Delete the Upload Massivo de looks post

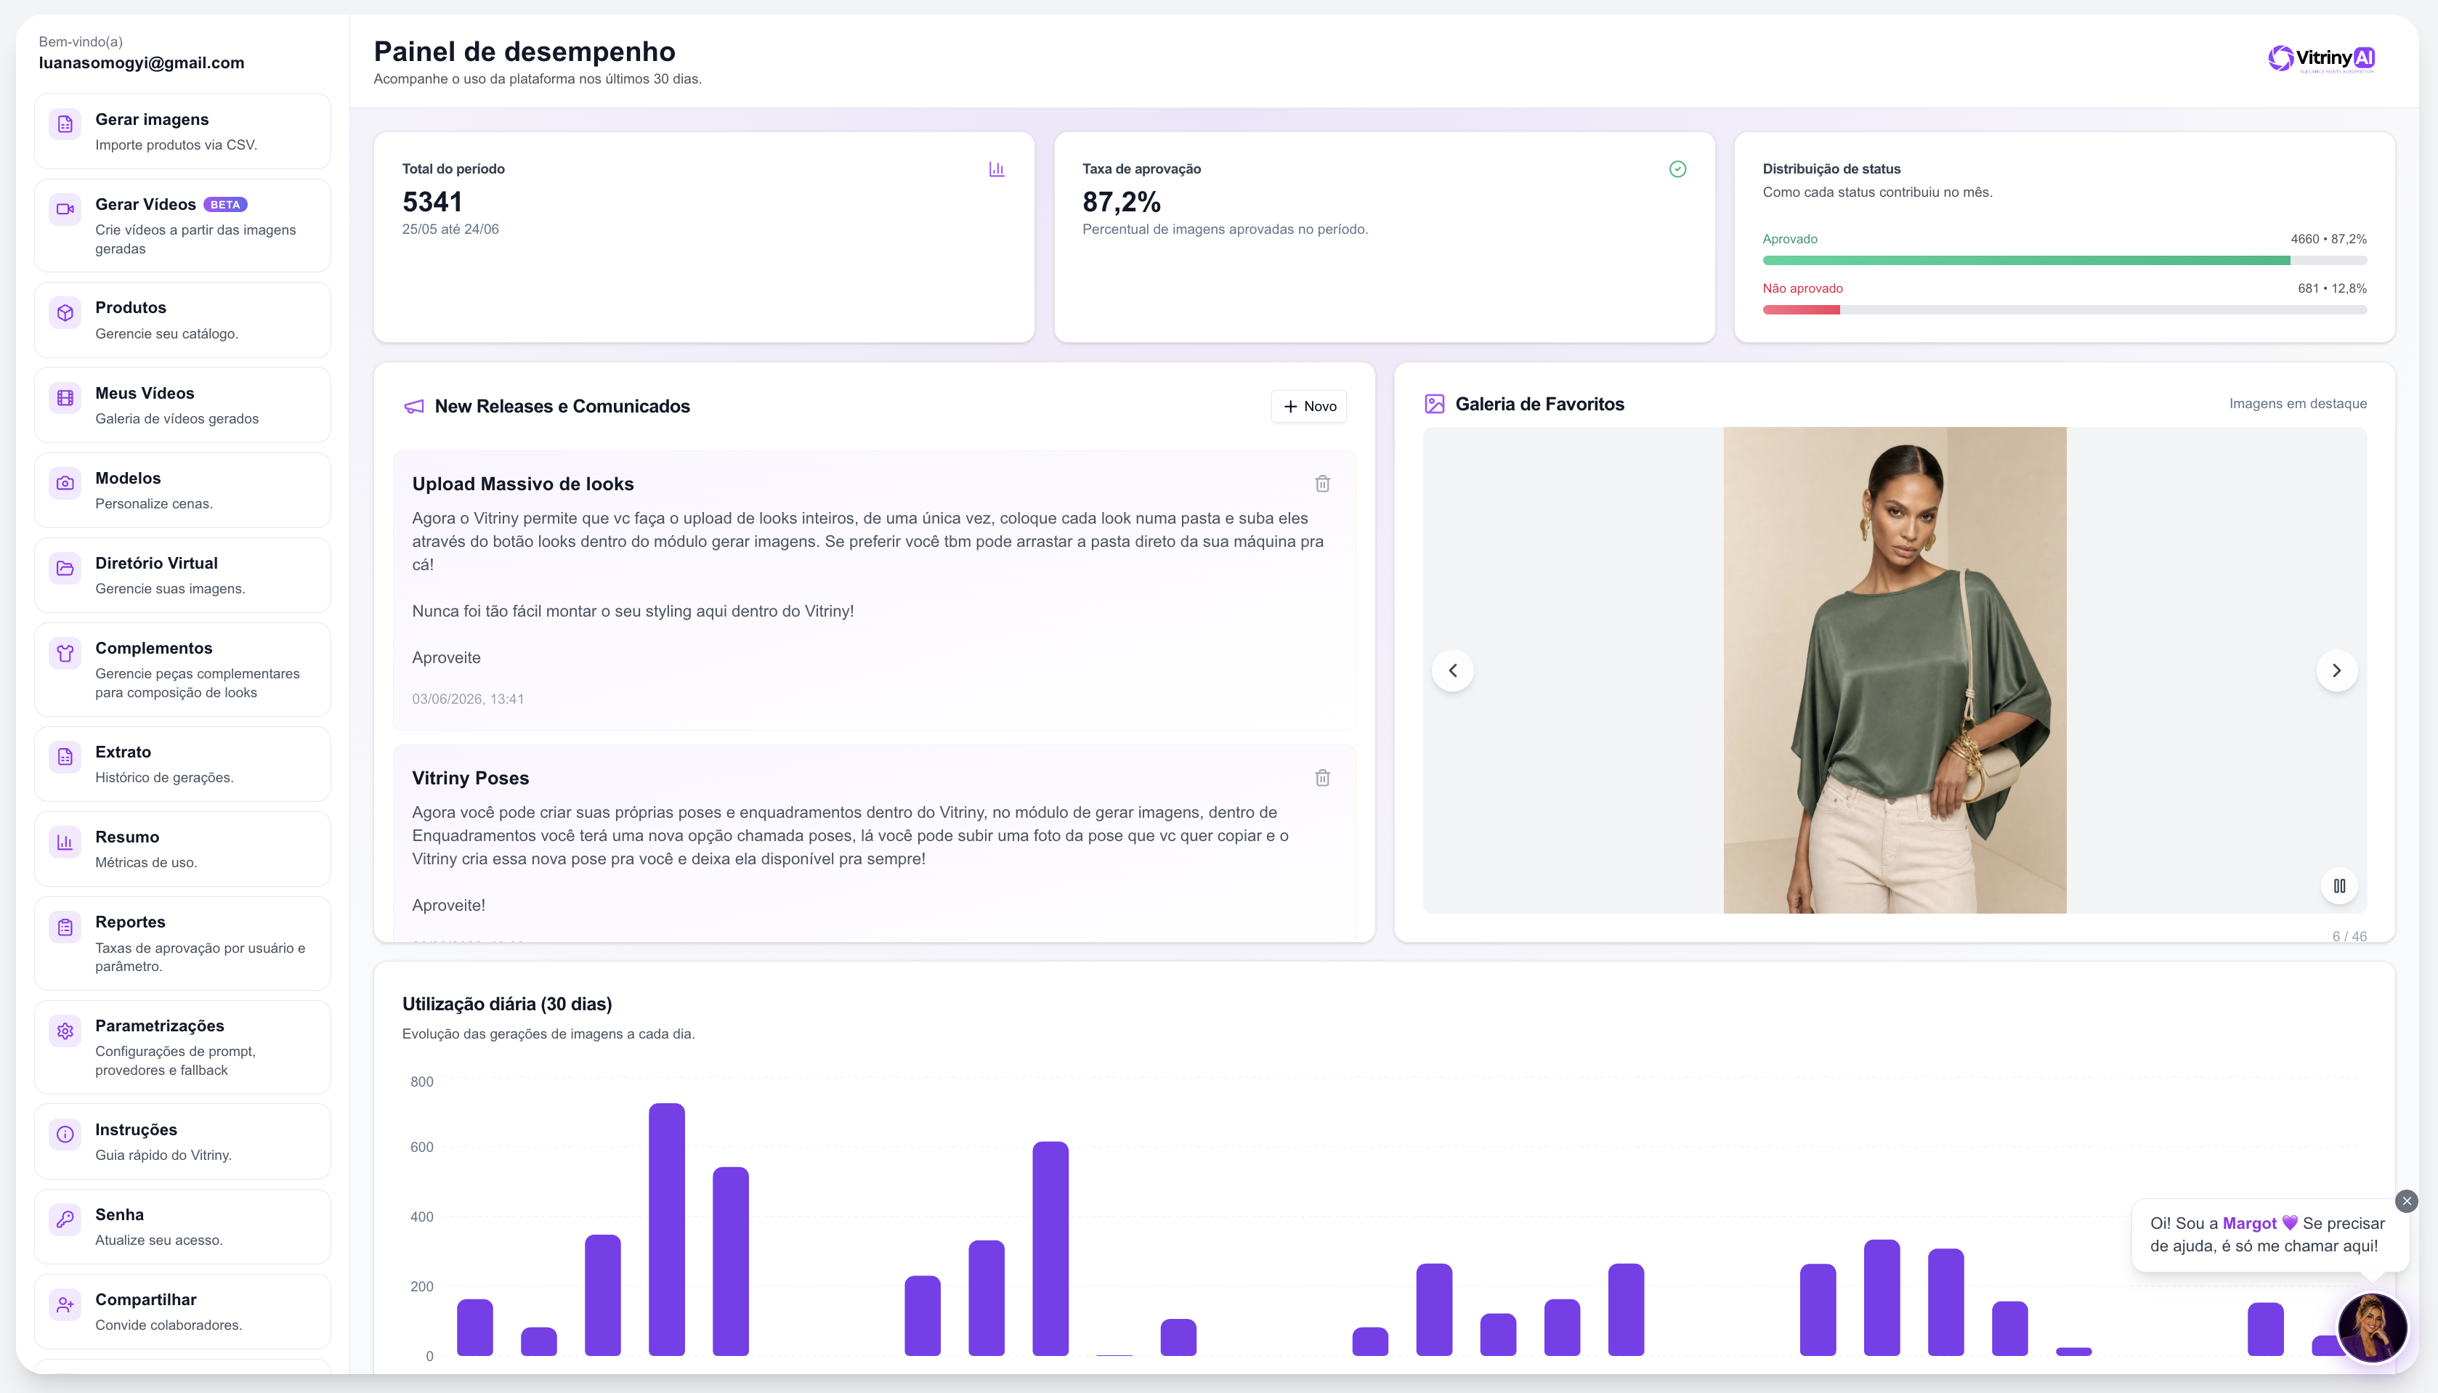1322,483
